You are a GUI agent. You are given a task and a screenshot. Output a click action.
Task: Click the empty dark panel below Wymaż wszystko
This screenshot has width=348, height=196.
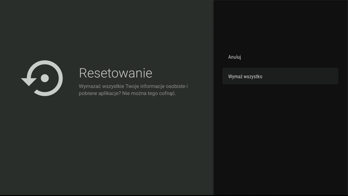280,139
